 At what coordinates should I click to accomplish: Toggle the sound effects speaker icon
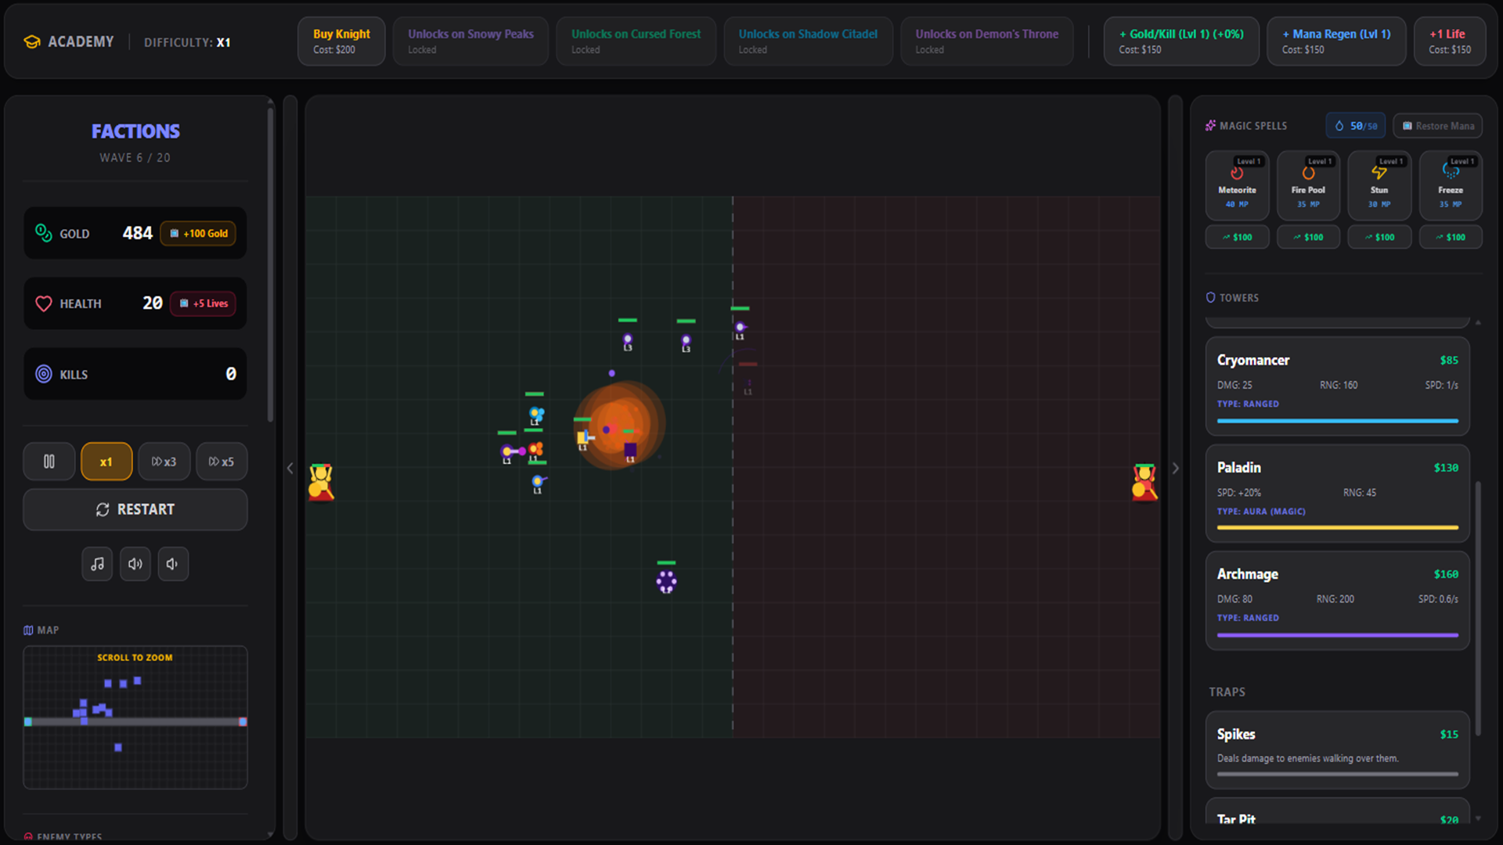click(135, 563)
